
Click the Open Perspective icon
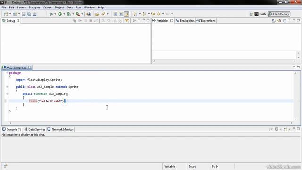(251, 14)
